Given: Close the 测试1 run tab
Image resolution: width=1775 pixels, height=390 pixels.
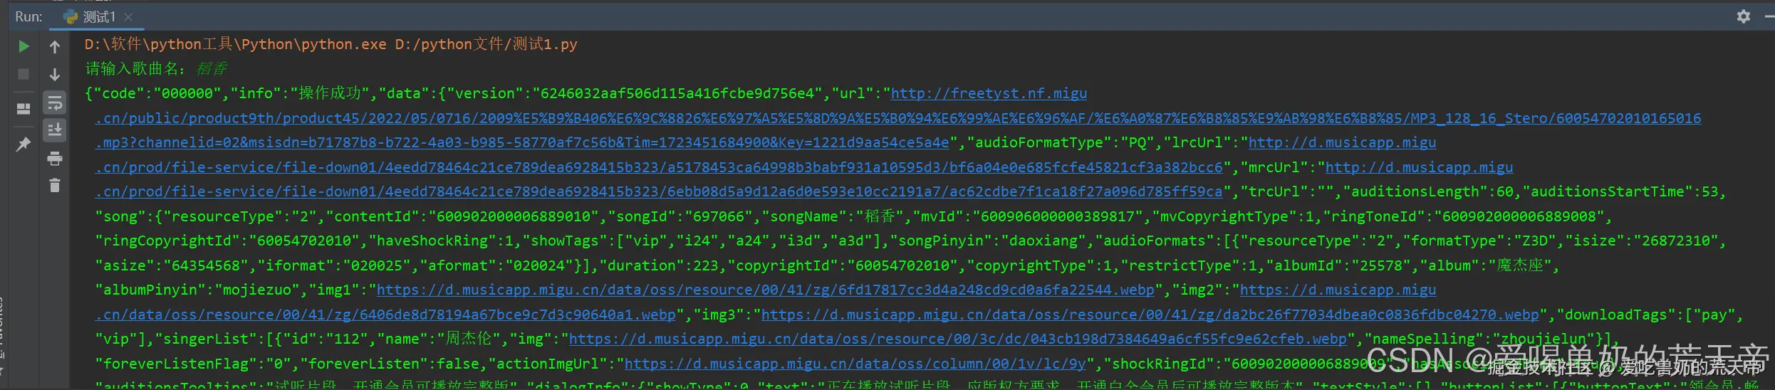Looking at the screenshot, I should click(x=128, y=16).
